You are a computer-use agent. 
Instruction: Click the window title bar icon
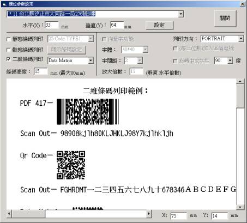[x=4, y=4]
